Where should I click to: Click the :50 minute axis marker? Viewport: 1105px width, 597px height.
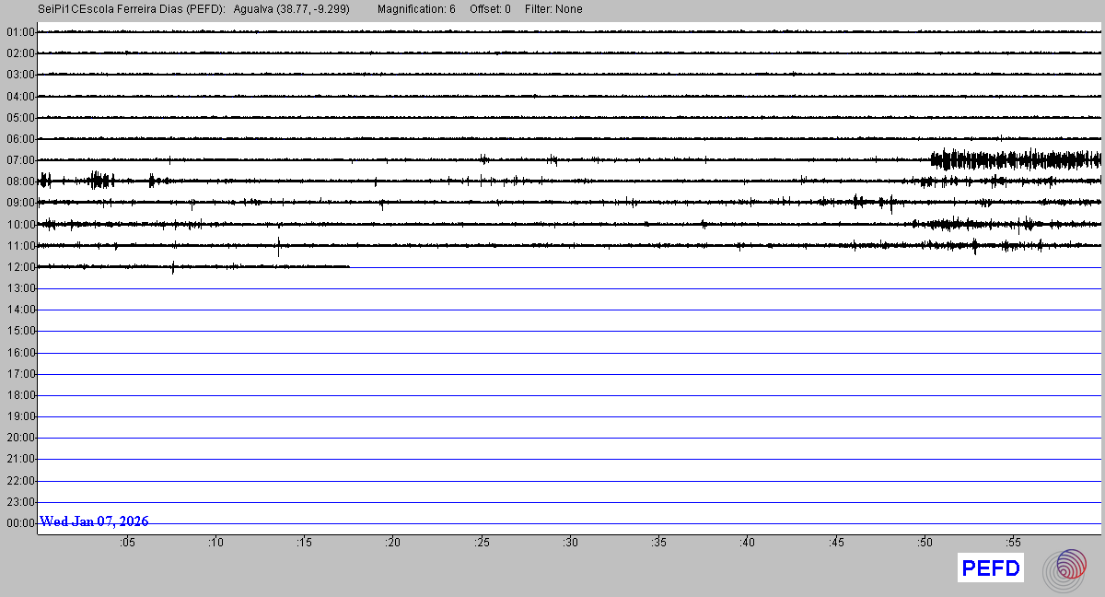tap(925, 543)
